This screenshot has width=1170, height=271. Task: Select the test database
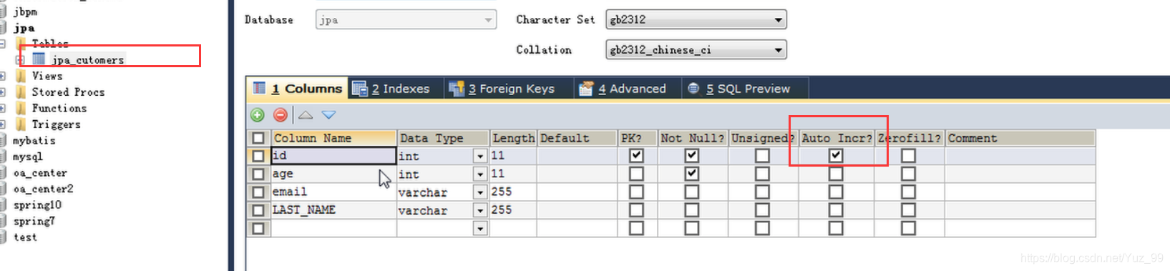pos(25,237)
